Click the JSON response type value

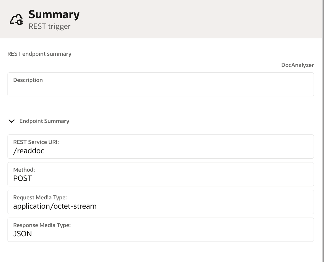tap(23, 234)
